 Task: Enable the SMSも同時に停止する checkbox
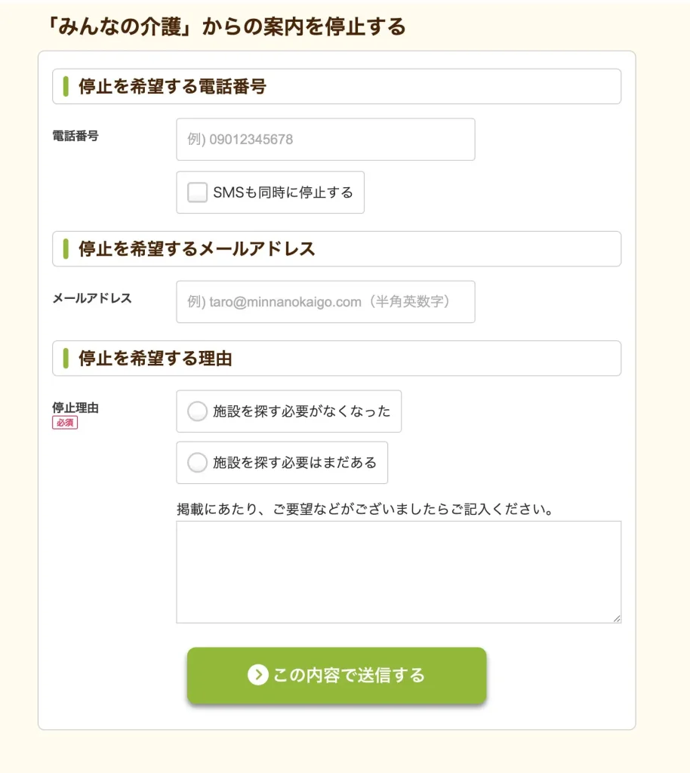pos(197,192)
